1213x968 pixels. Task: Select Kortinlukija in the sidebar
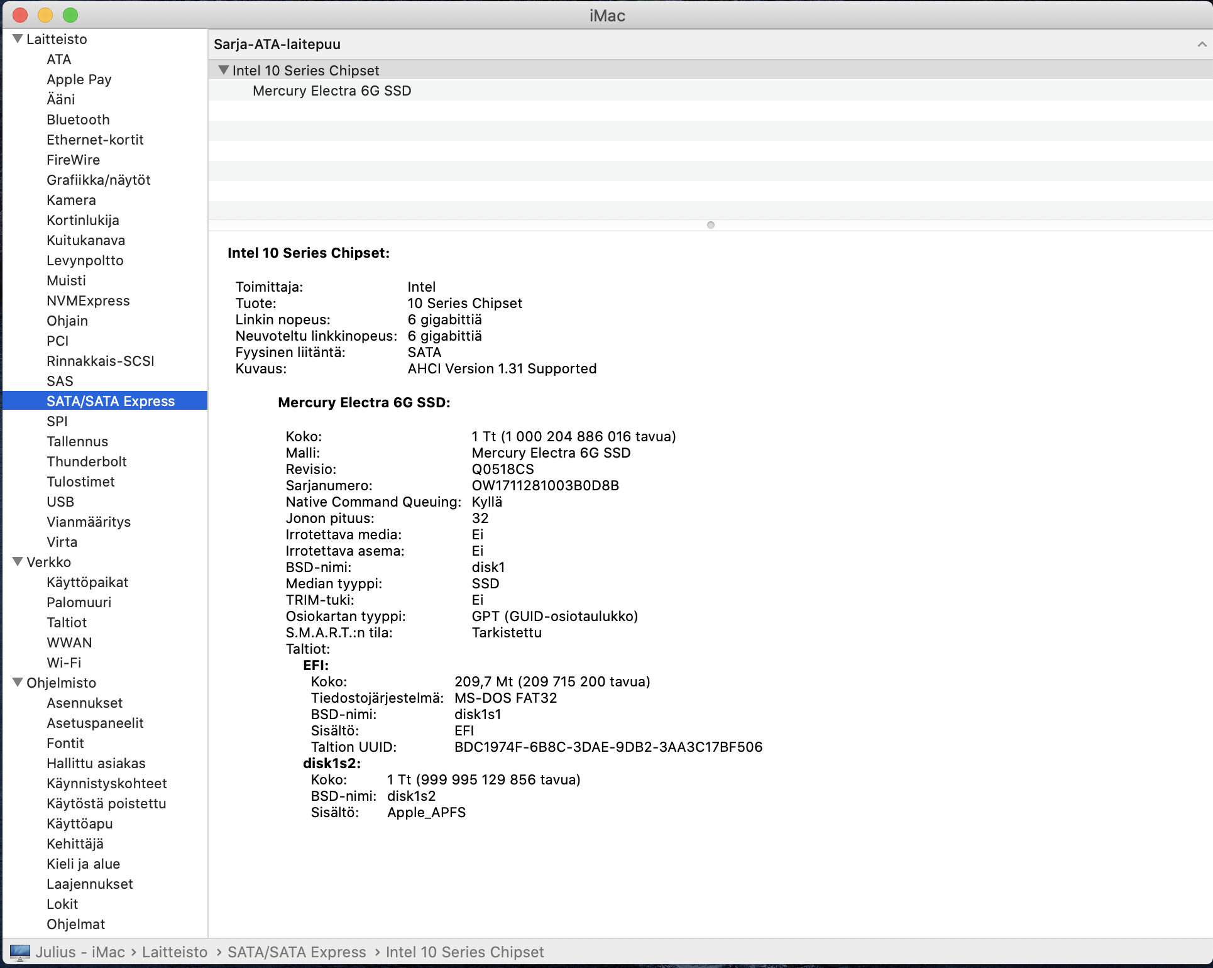click(x=83, y=220)
